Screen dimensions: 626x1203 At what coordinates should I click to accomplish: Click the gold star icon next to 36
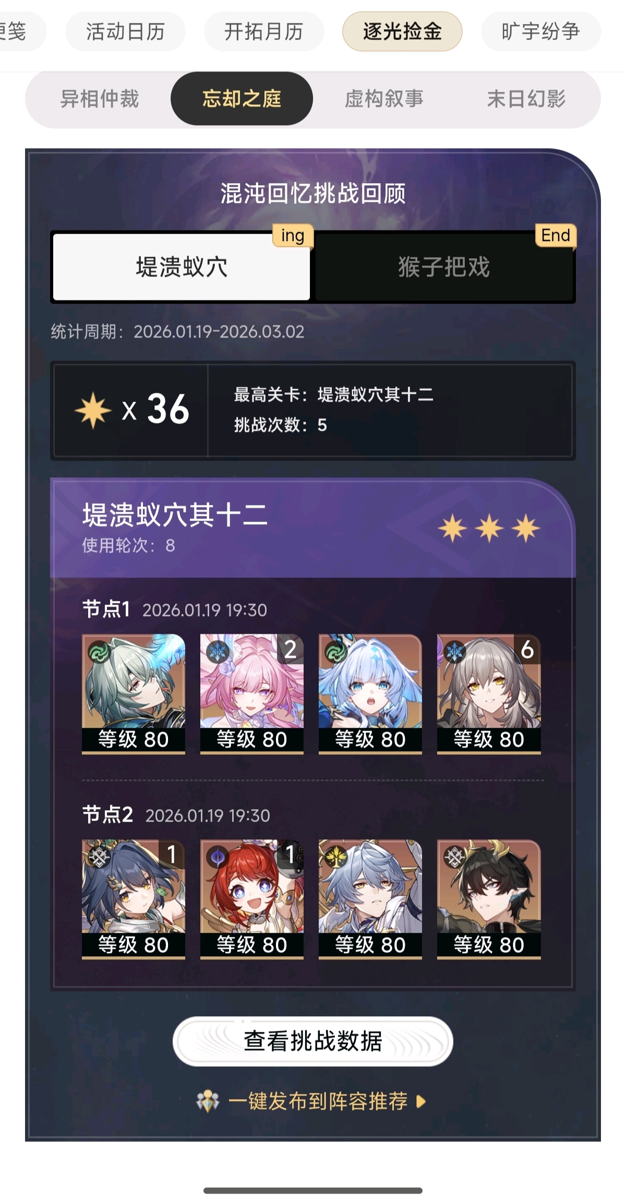(x=93, y=411)
